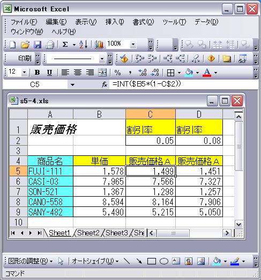Open the ファイル menu

24,22
